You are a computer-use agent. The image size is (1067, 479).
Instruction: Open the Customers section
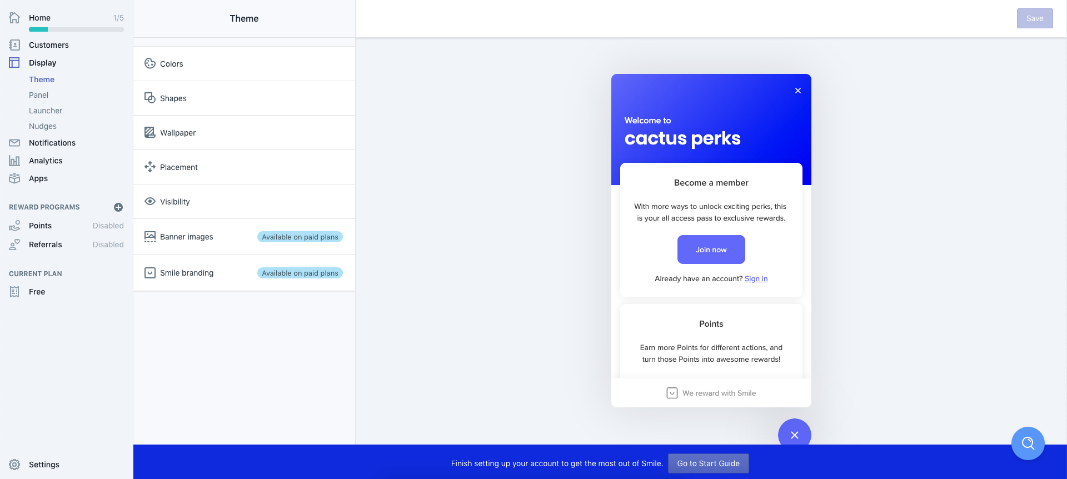click(49, 45)
